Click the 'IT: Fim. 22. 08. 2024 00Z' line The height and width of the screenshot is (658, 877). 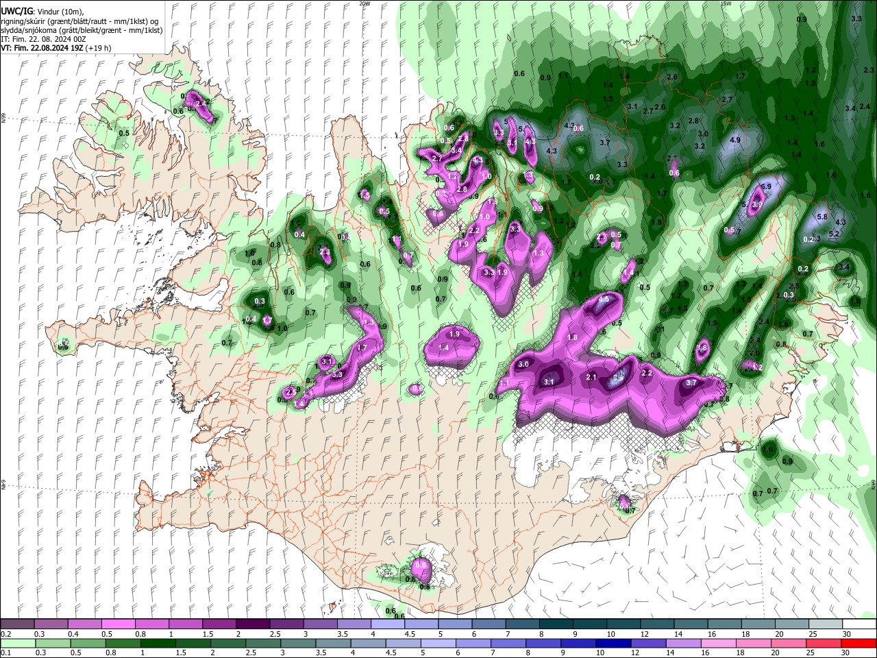[x=44, y=39]
